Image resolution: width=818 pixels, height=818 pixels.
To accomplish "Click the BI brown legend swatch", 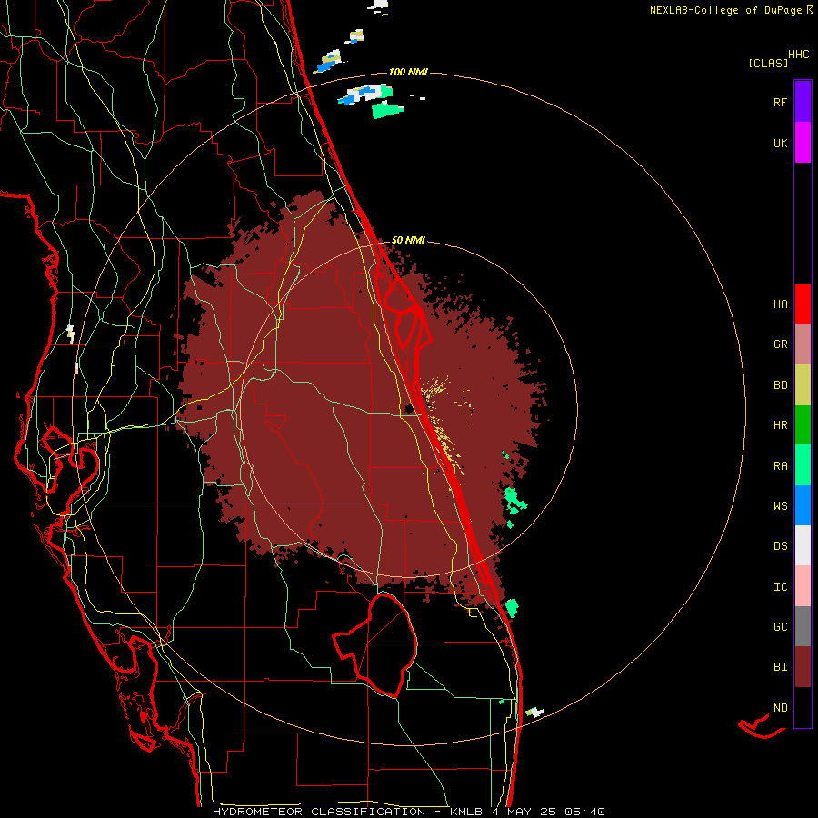I will (x=803, y=667).
